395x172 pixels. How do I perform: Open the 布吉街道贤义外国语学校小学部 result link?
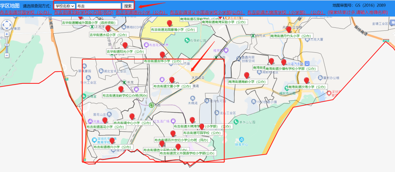pyautogui.click(x=207, y=12)
